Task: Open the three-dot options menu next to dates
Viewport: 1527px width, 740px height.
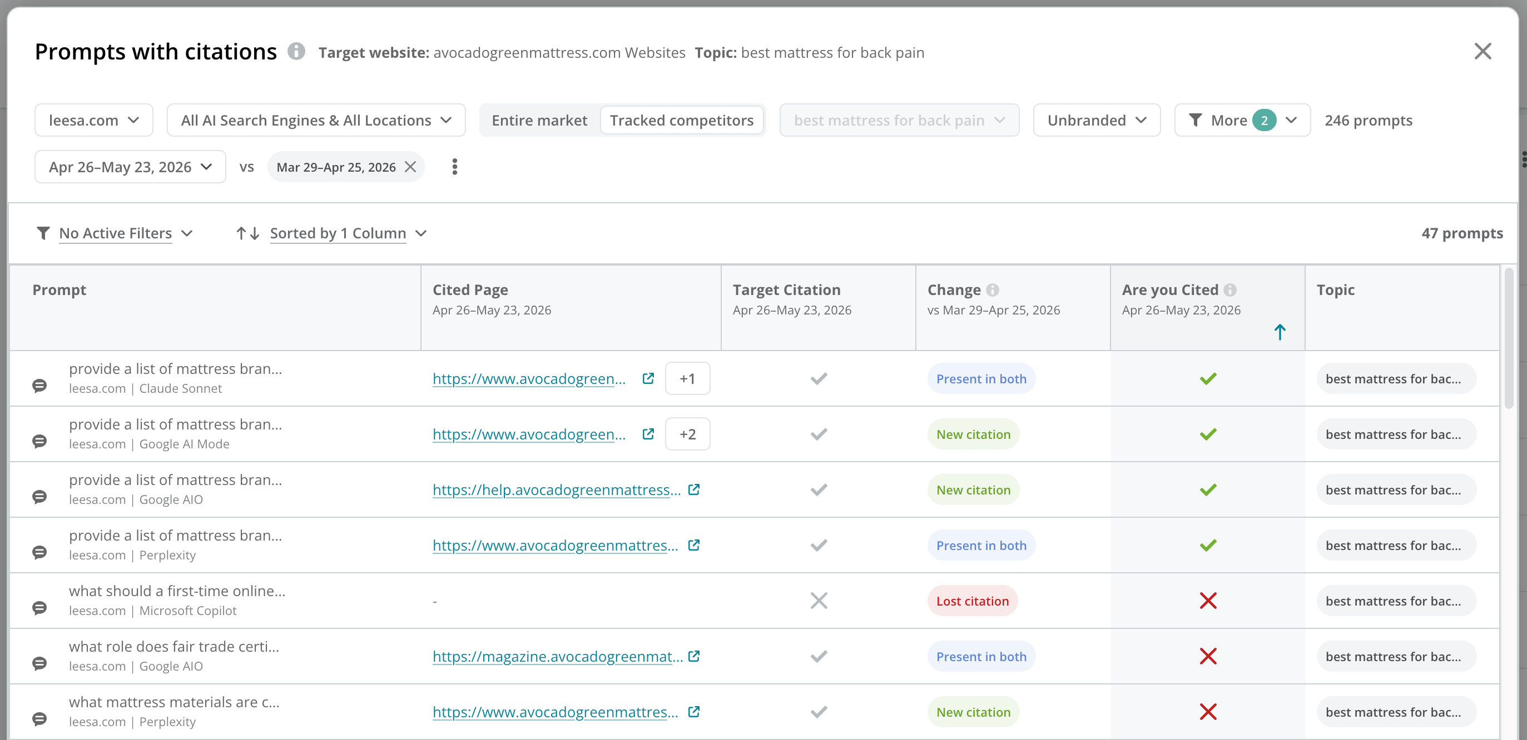Action: tap(455, 167)
